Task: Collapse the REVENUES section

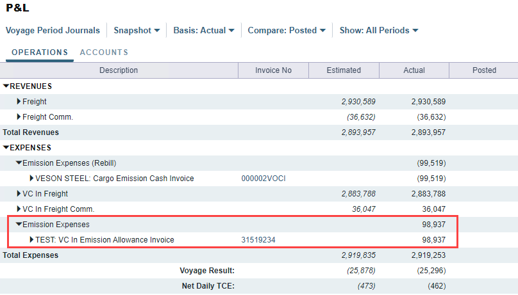Action: click(6, 86)
